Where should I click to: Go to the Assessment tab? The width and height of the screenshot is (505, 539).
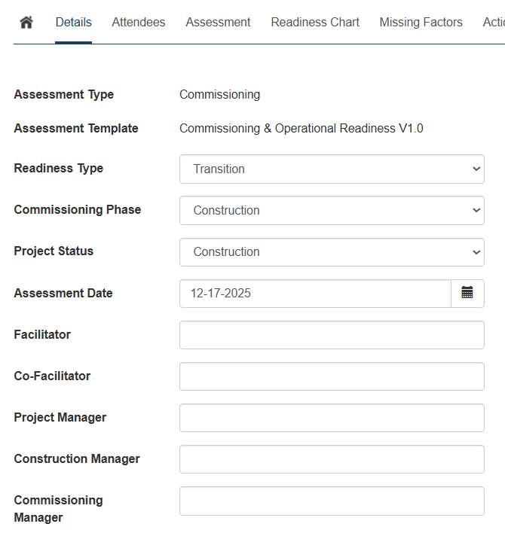pyautogui.click(x=218, y=23)
